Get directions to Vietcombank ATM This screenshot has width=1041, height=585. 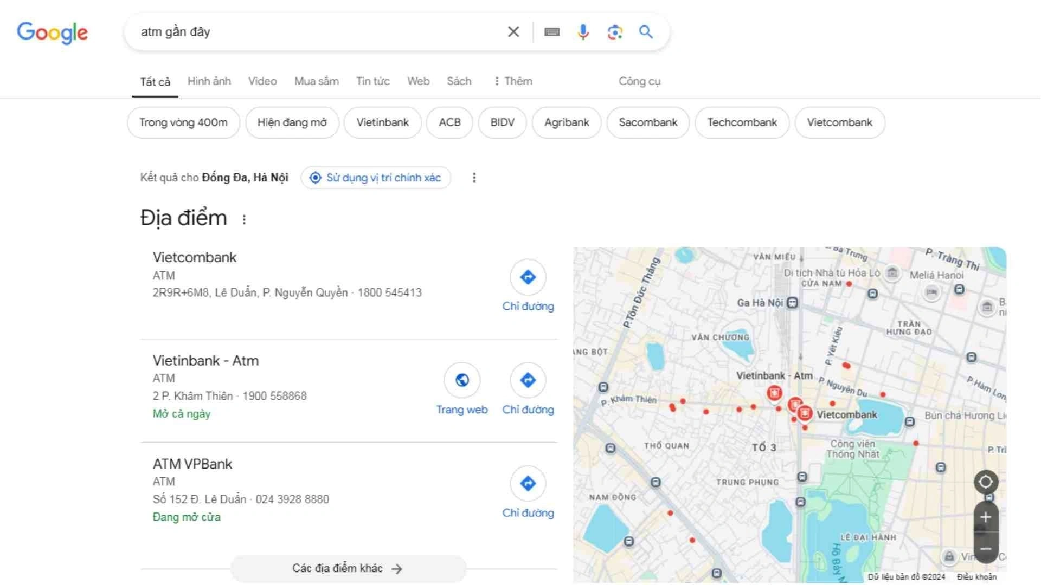[x=528, y=277]
